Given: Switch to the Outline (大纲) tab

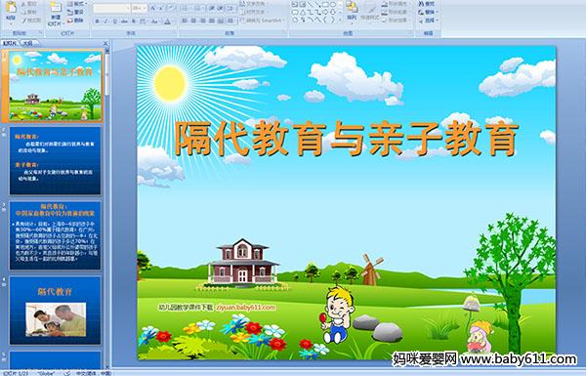Looking at the screenshot, I should tap(28, 43).
